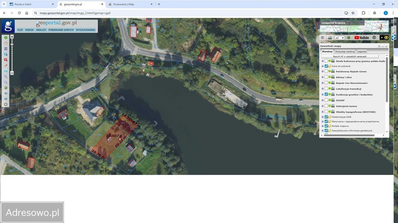Choose the pencil drawing tool
The image size is (398, 223).
coord(6,65)
